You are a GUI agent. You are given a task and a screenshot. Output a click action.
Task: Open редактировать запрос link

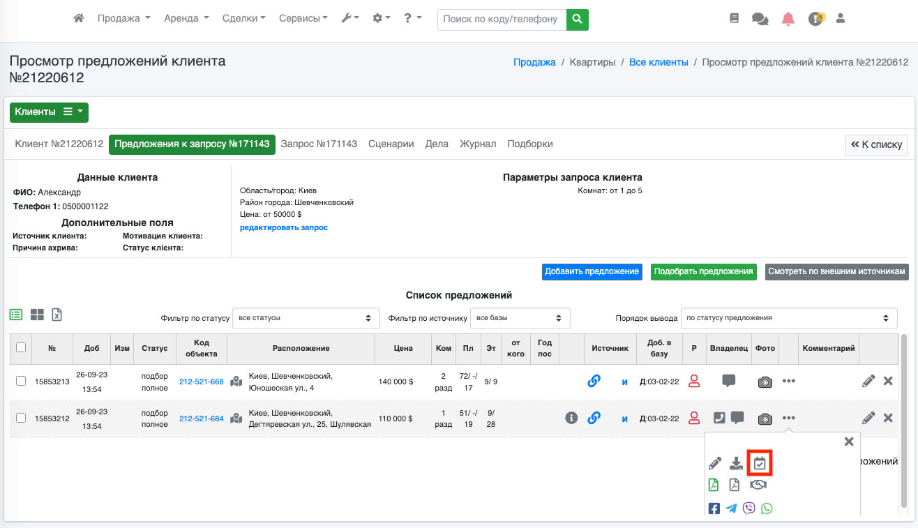pyautogui.click(x=283, y=227)
